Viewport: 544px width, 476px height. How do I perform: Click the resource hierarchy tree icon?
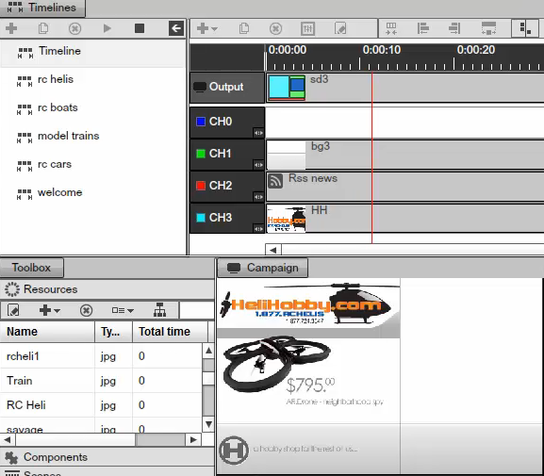(159, 310)
